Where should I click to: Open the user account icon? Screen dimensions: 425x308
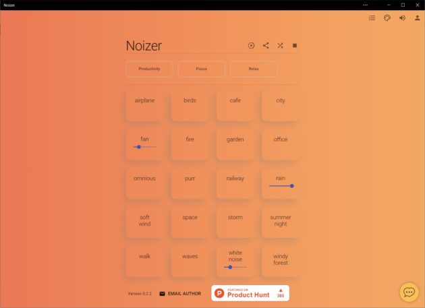pyautogui.click(x=417, y=18)
